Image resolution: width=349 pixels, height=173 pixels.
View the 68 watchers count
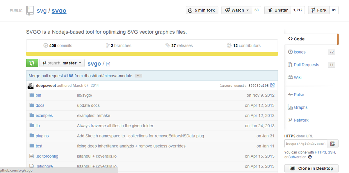[x=257, y=10]
